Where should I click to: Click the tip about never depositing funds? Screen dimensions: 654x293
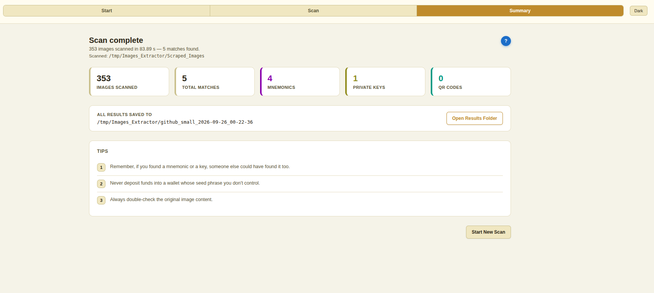[185, 183]
